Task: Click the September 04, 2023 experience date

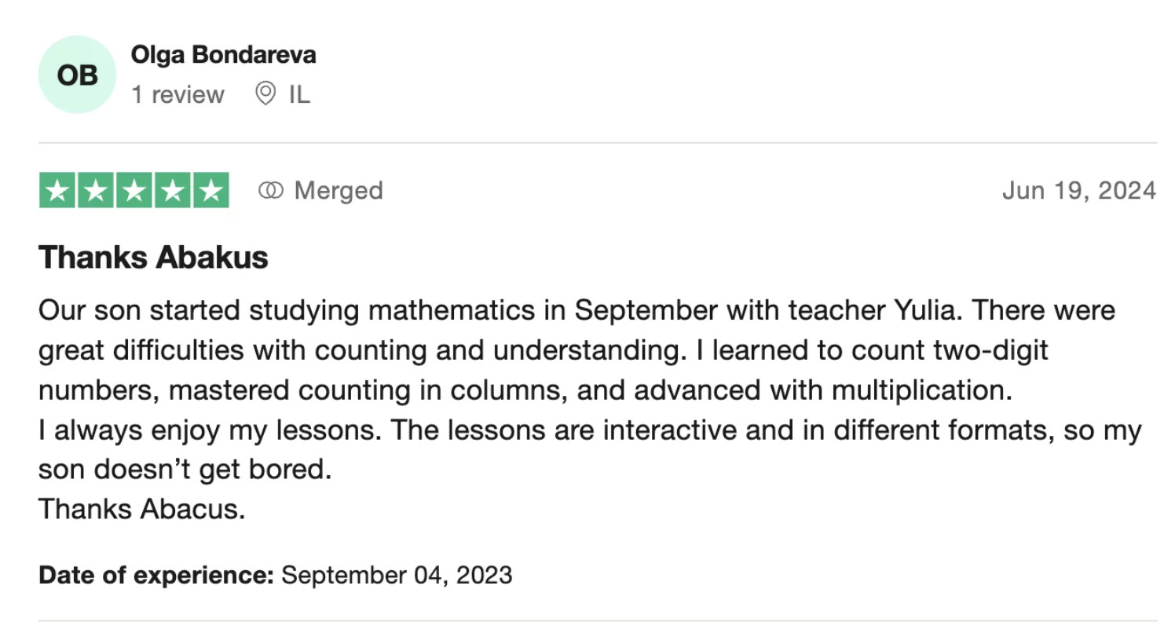Action: click(x=397, y=575)
